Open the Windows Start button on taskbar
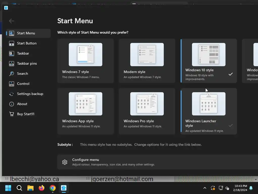Viewport: 258px width, 194px height. coord(8,188)
